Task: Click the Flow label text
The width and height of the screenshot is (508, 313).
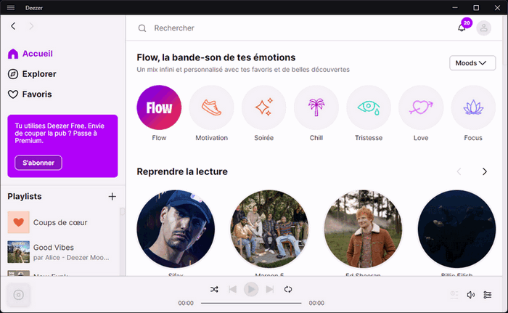Action: coord(159,138)
